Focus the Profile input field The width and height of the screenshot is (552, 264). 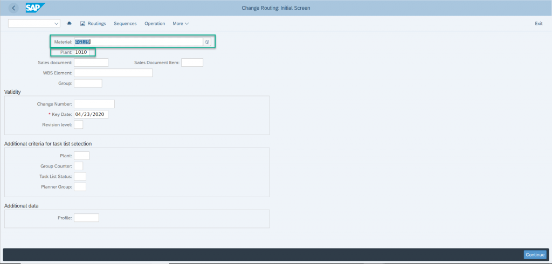[87, 218]
